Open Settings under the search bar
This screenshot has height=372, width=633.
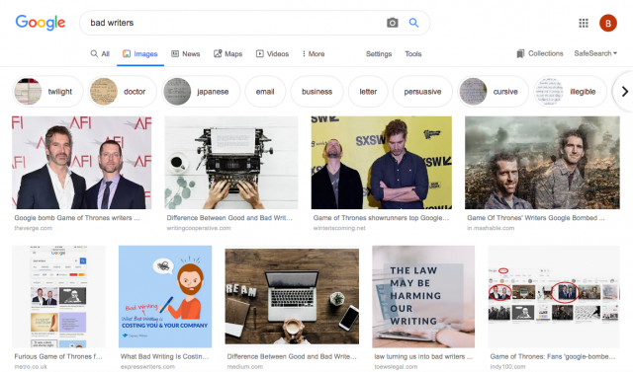pyautogui.click(x=379, y=54)
